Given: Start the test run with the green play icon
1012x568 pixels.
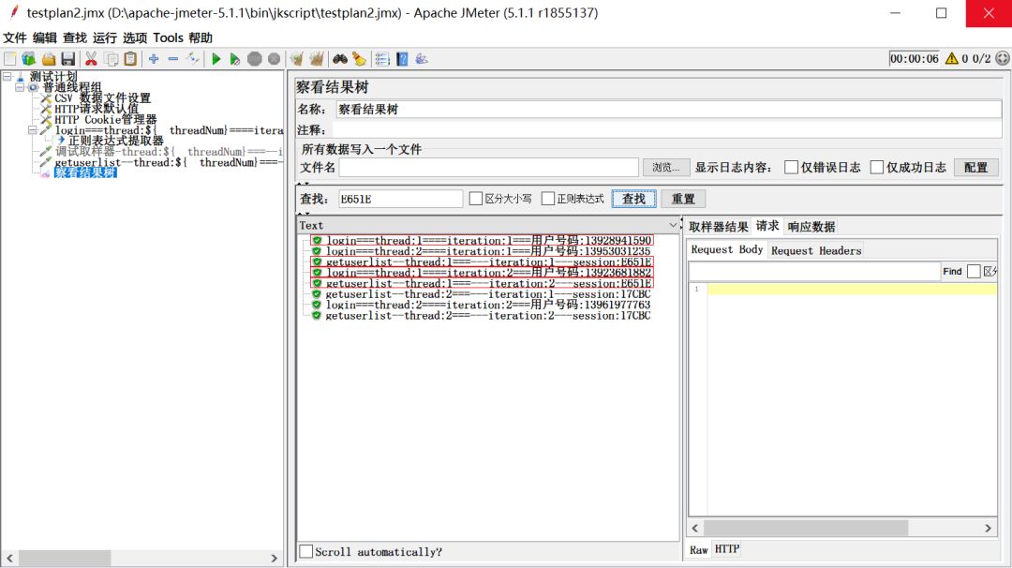Looking at the screenshot, I should pyautogui.click(x=216, y=58).
